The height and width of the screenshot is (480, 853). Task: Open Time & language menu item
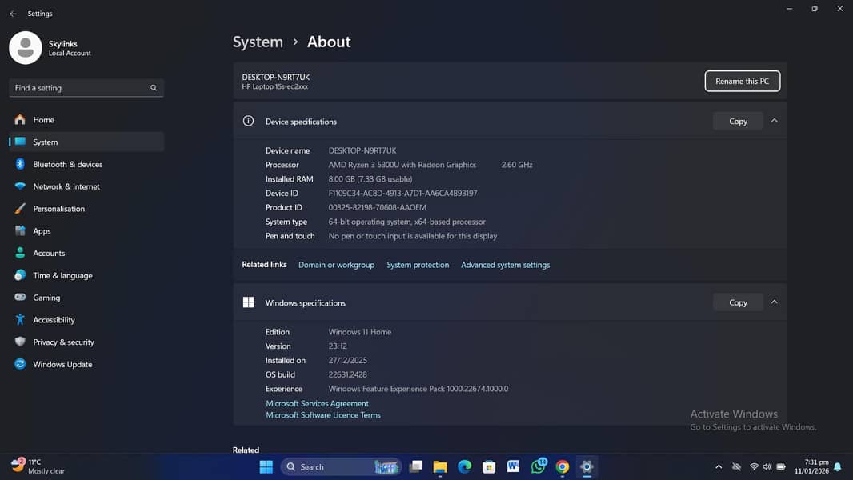point(62,275)
